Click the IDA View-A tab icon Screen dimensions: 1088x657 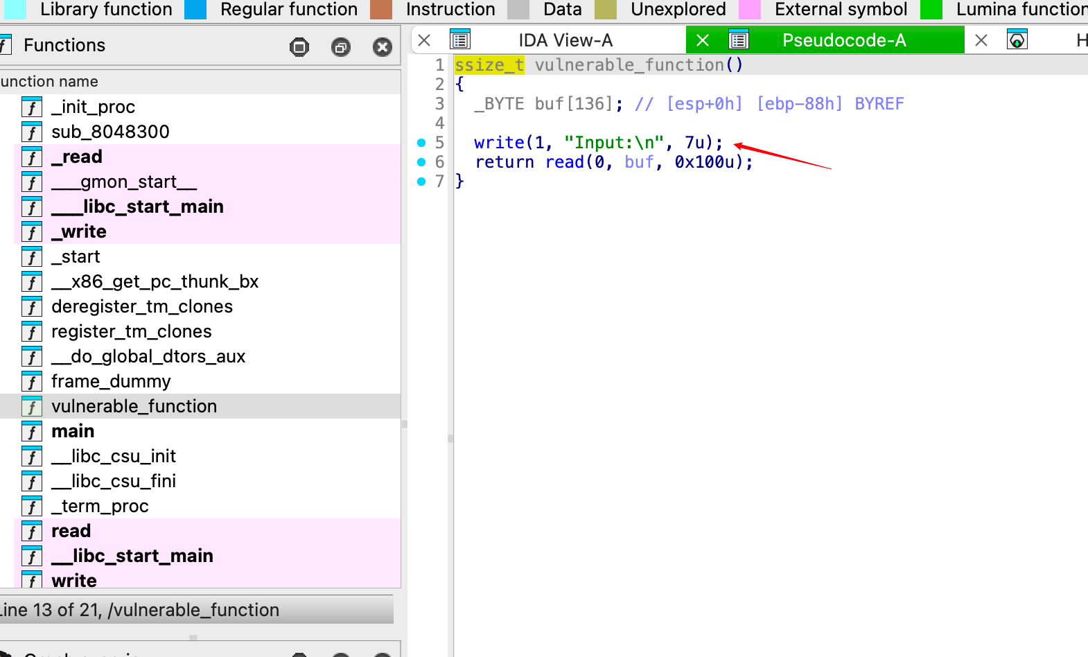coord(460,40)
